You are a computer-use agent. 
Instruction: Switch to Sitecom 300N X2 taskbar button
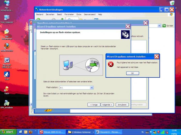pyautogui.click(x=52, y=132)
